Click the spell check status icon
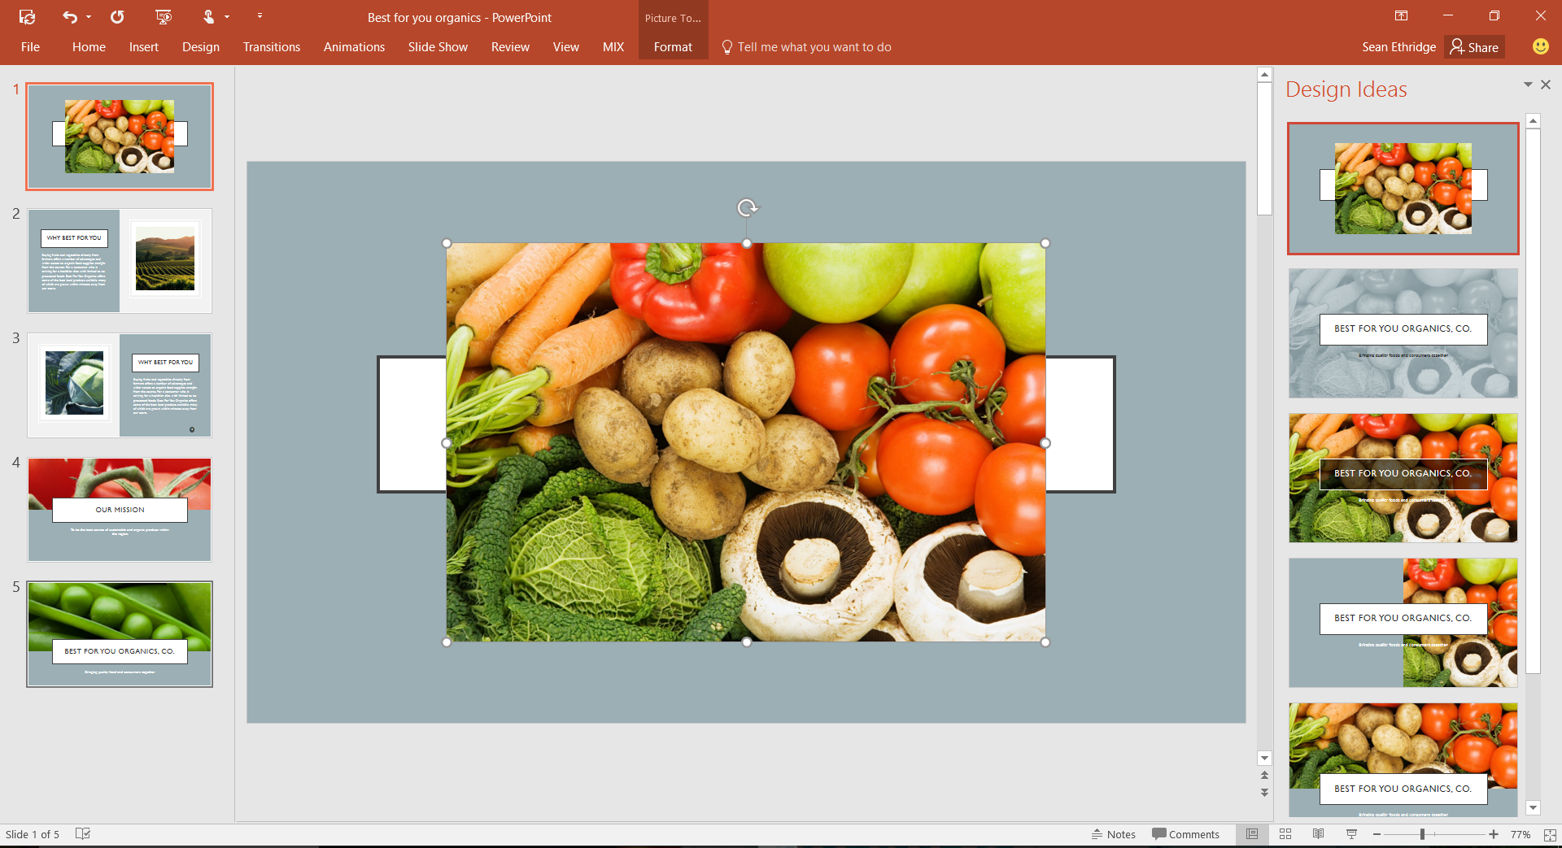This screenshot has width=1562, height=848. point(83,834)
